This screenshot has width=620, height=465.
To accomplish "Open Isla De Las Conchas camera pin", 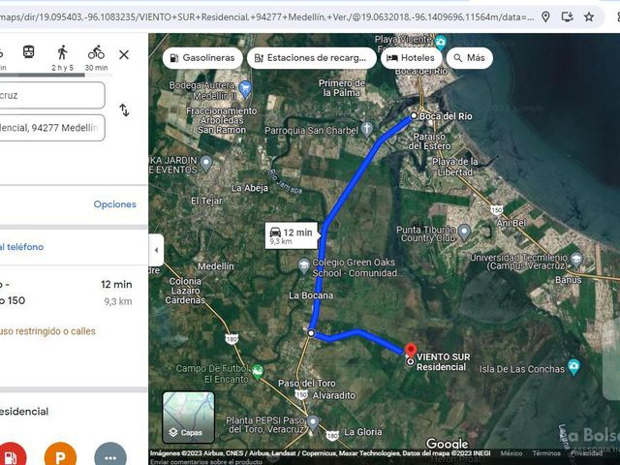I will [573, 366].
